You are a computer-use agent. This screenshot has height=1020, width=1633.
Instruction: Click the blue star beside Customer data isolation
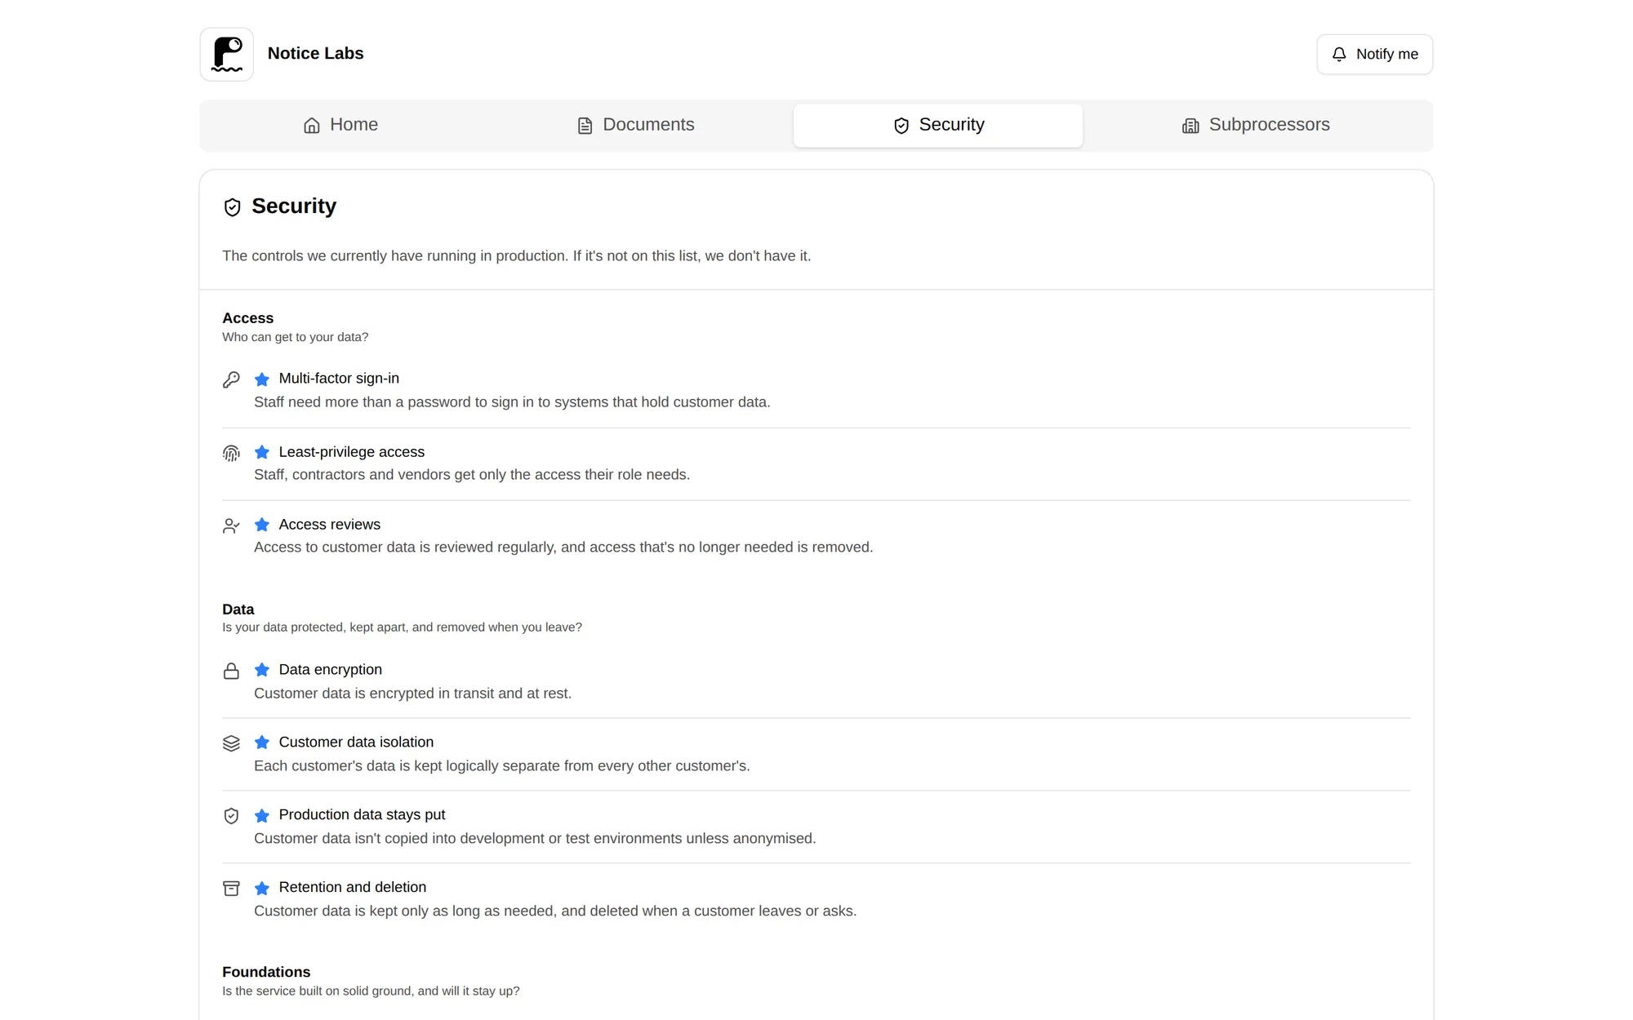click(x=261, y=743)
